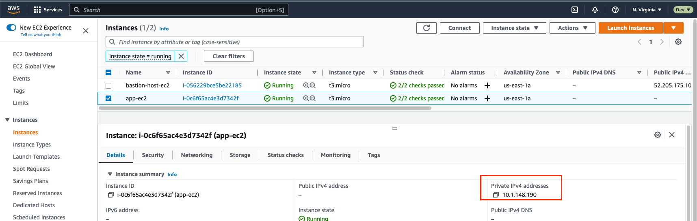Go to previous page of instances
The width and height of the screenshot is (697, 221).
point(639,42)
